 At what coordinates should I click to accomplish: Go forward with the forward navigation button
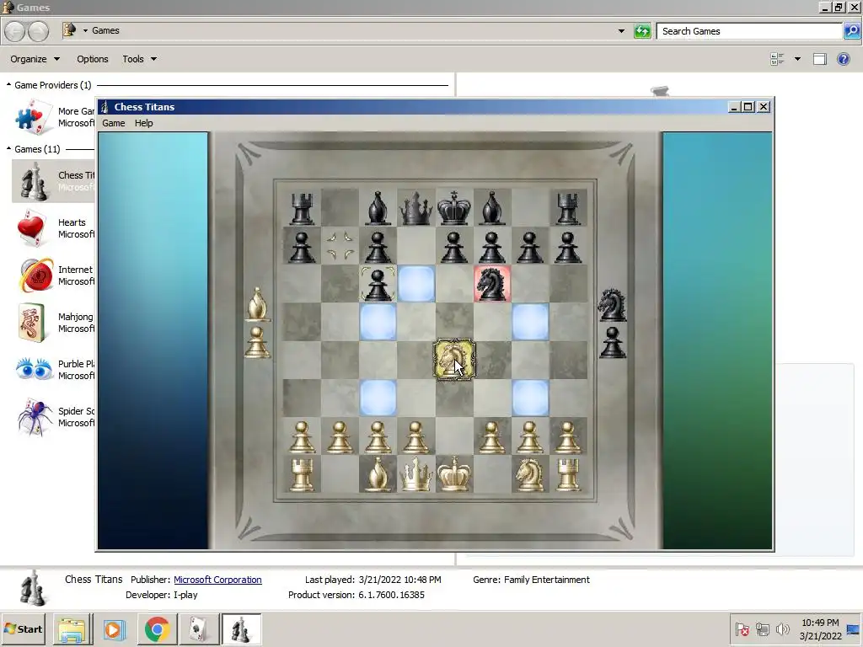point(38,31)
